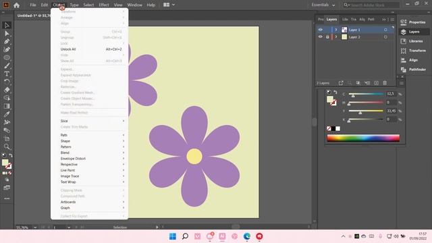432x243 pixels.
Task: Select the Eyedropper tool
Action: point(7,114)
